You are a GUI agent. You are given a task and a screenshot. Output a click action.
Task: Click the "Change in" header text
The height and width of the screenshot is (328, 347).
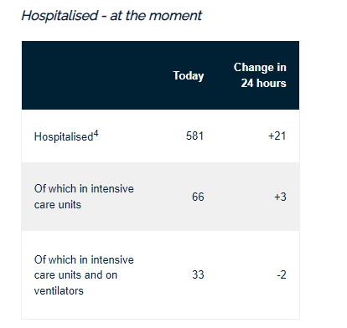[260, 68]
